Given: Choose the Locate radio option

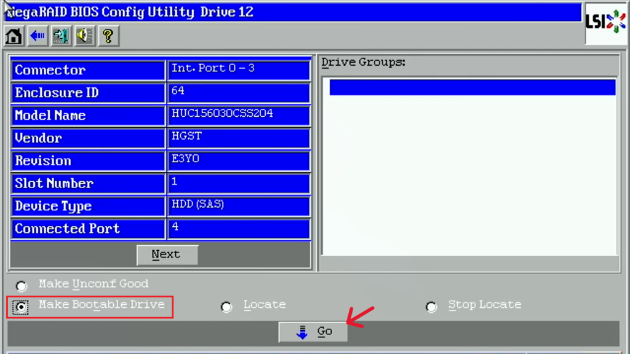Looking at the screenshot, I should pos(226,307).
